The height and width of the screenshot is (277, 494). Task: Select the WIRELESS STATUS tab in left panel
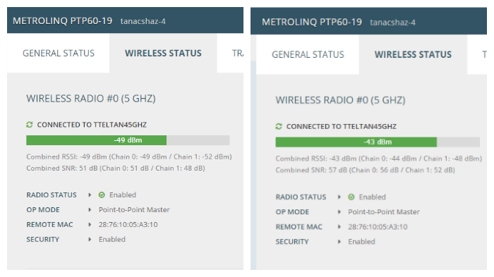pos(163,53)
